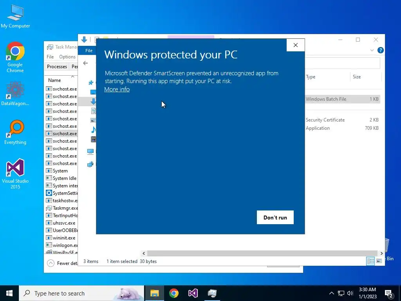Switch Explorer to details view
This screenshot has width=401, height=301.
(x=370, y=261)
